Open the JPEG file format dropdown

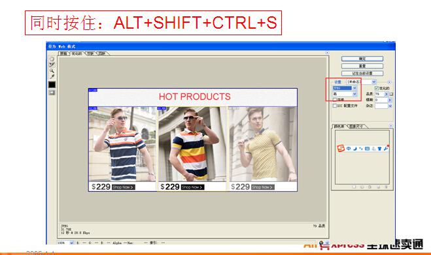pyautogui.click(x=345, y=88)
